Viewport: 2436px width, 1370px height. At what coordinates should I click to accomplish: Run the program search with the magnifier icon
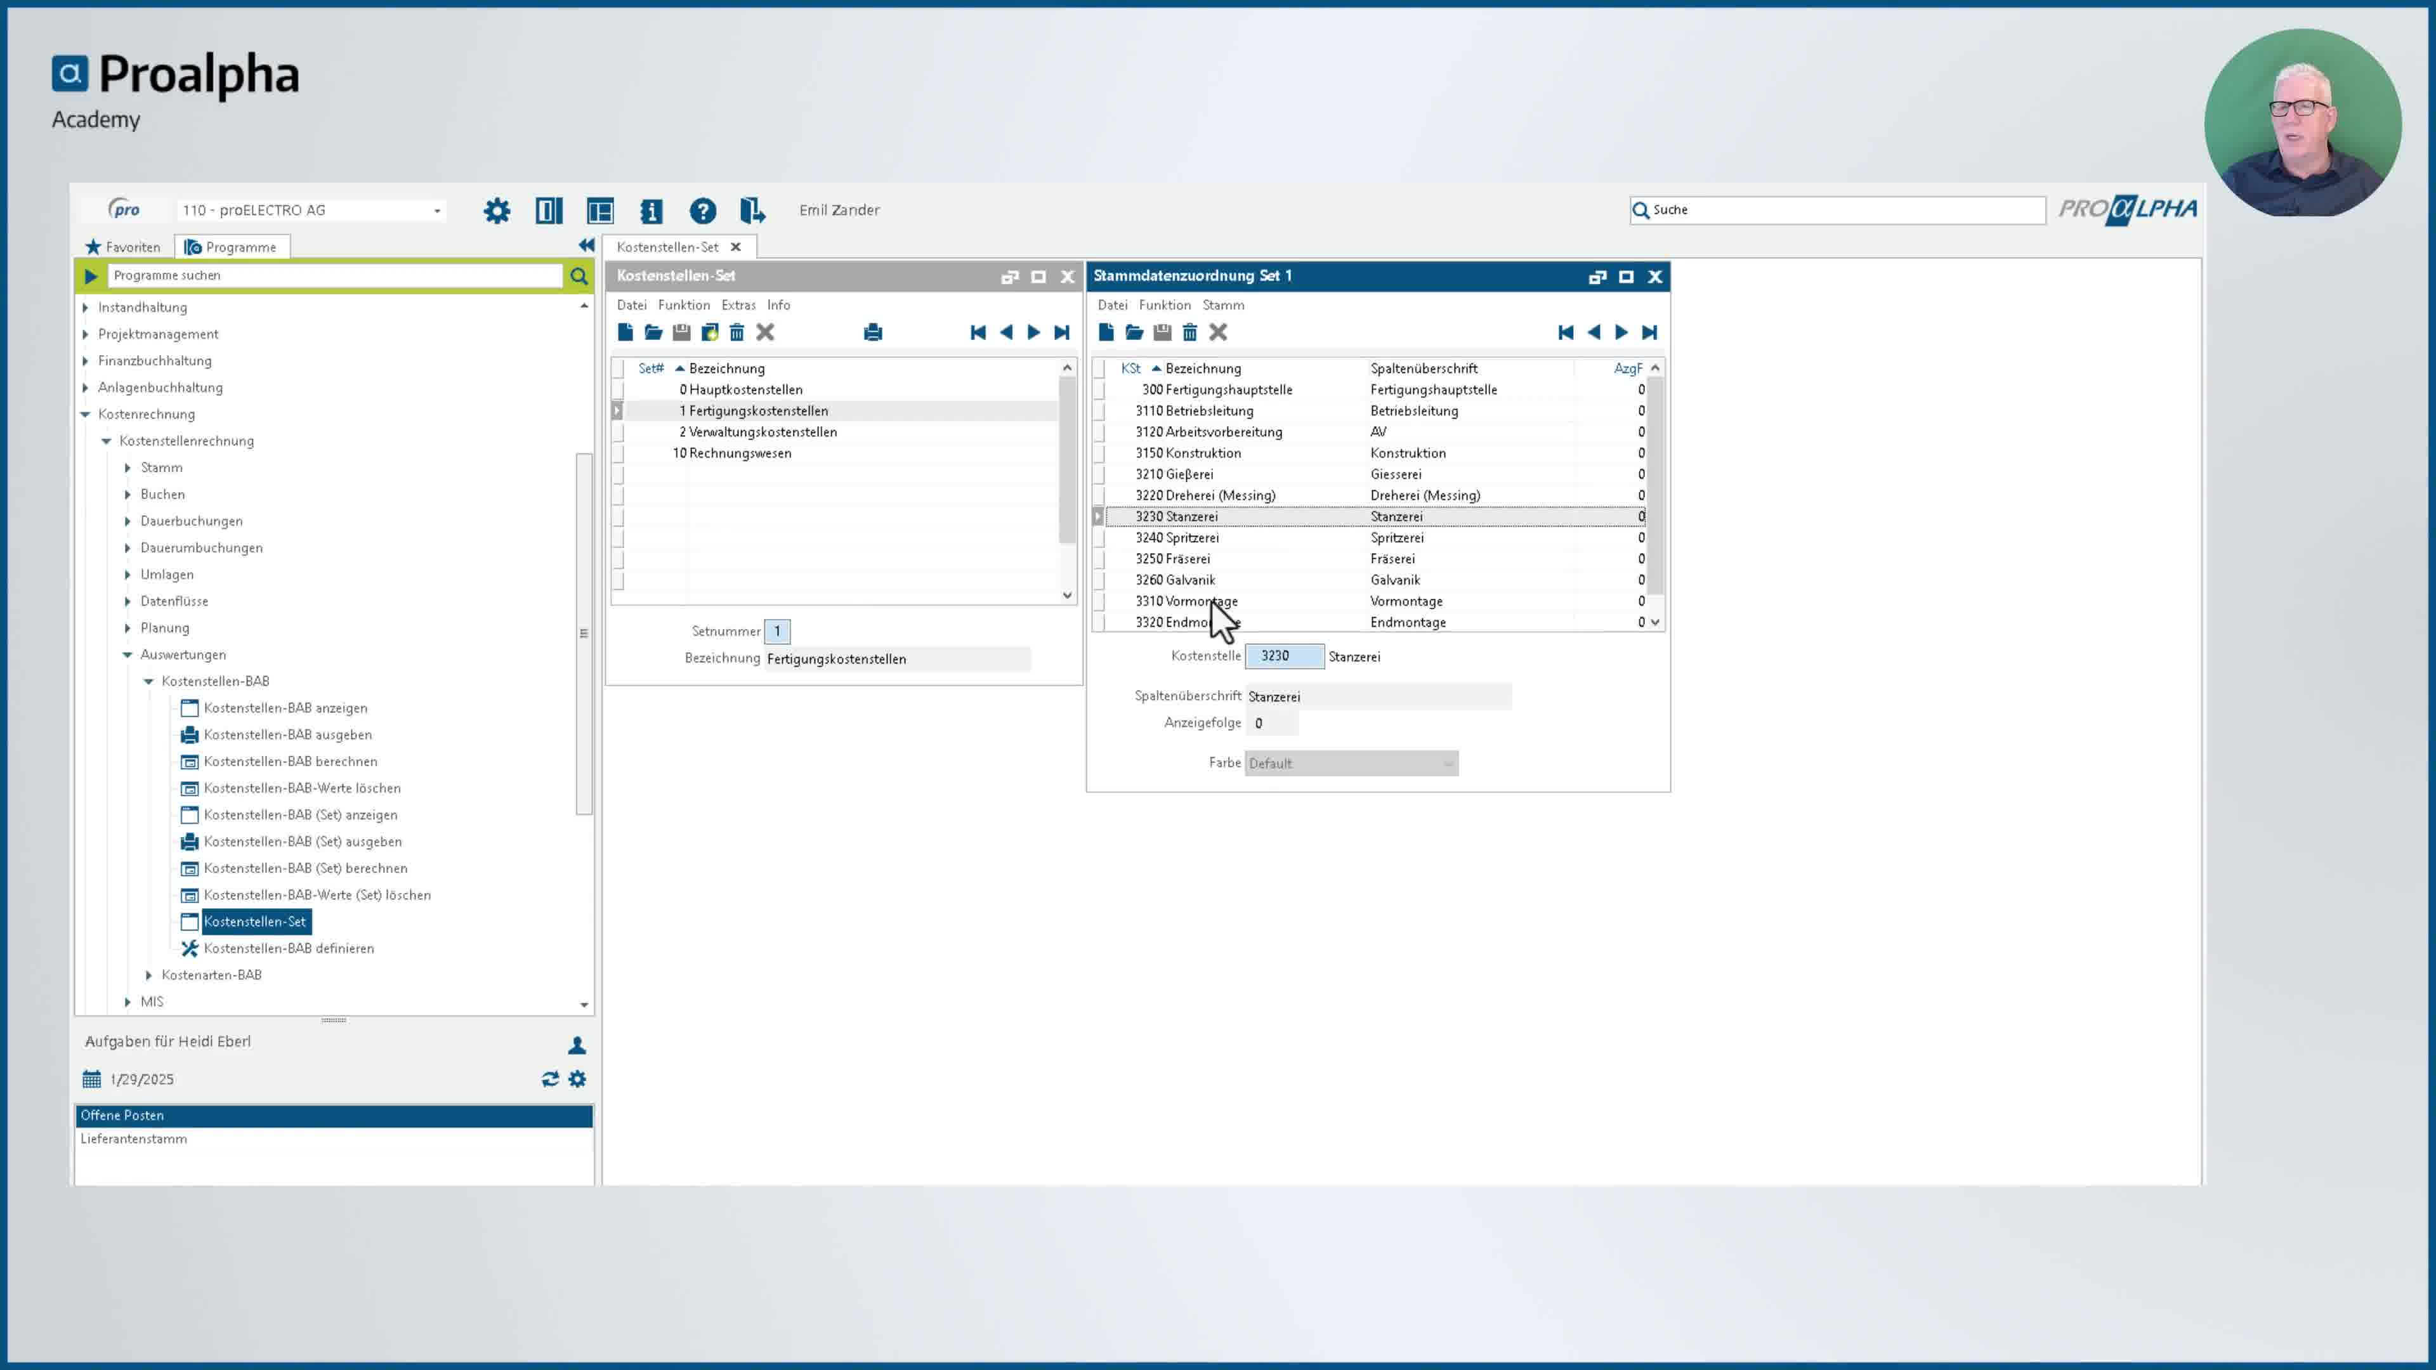point(579,275)
